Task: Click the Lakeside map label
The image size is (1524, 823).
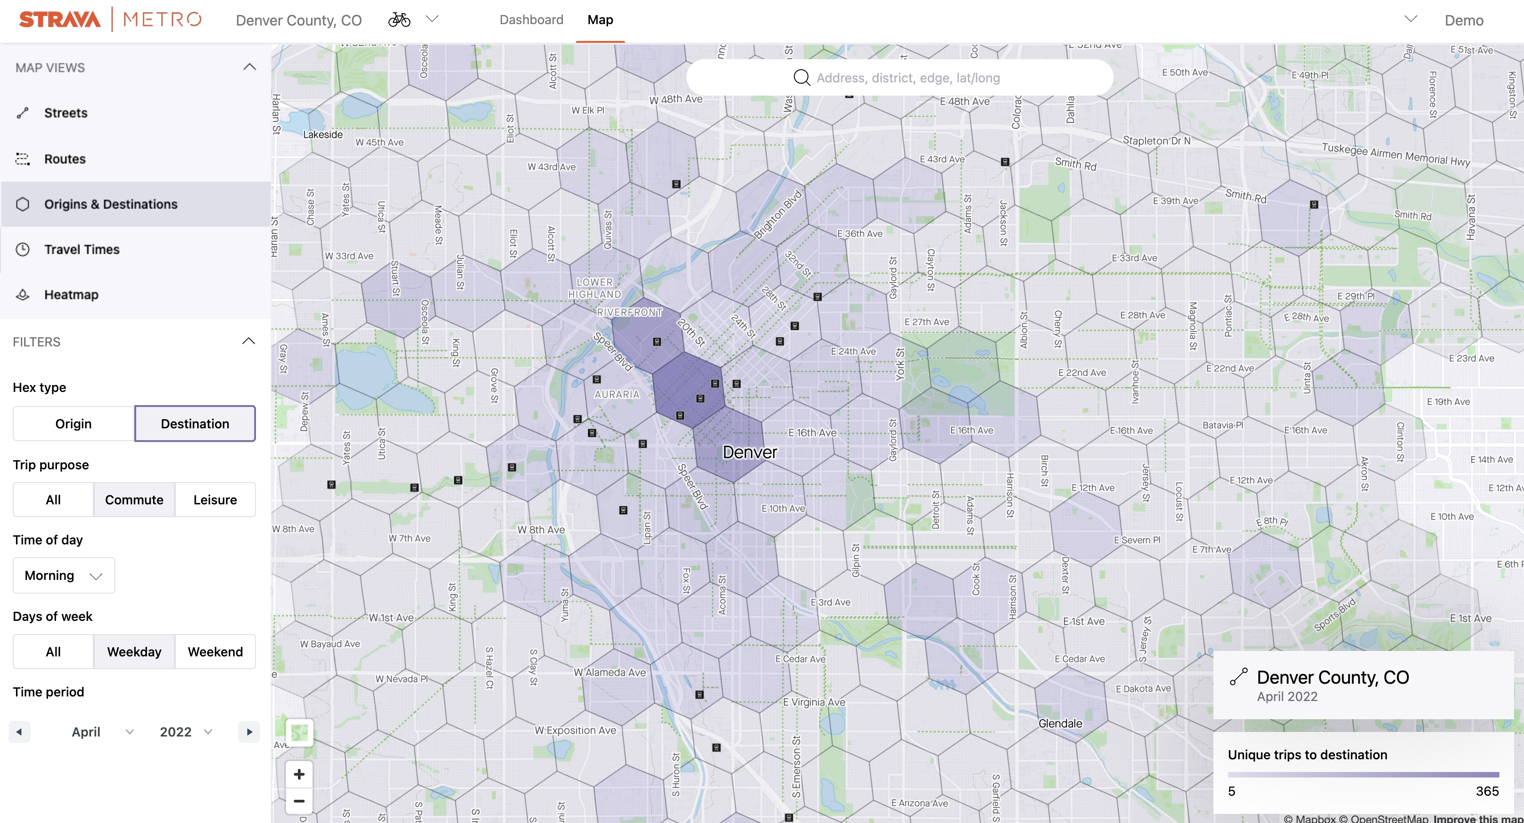Action: pos(323,134)
